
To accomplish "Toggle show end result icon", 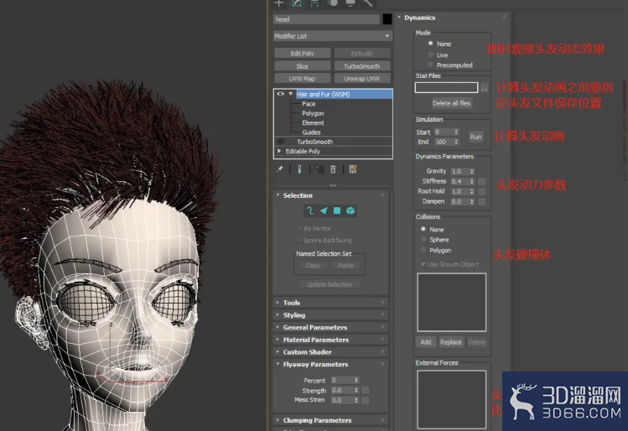I will pyautogui.click(x=299, y=169).
